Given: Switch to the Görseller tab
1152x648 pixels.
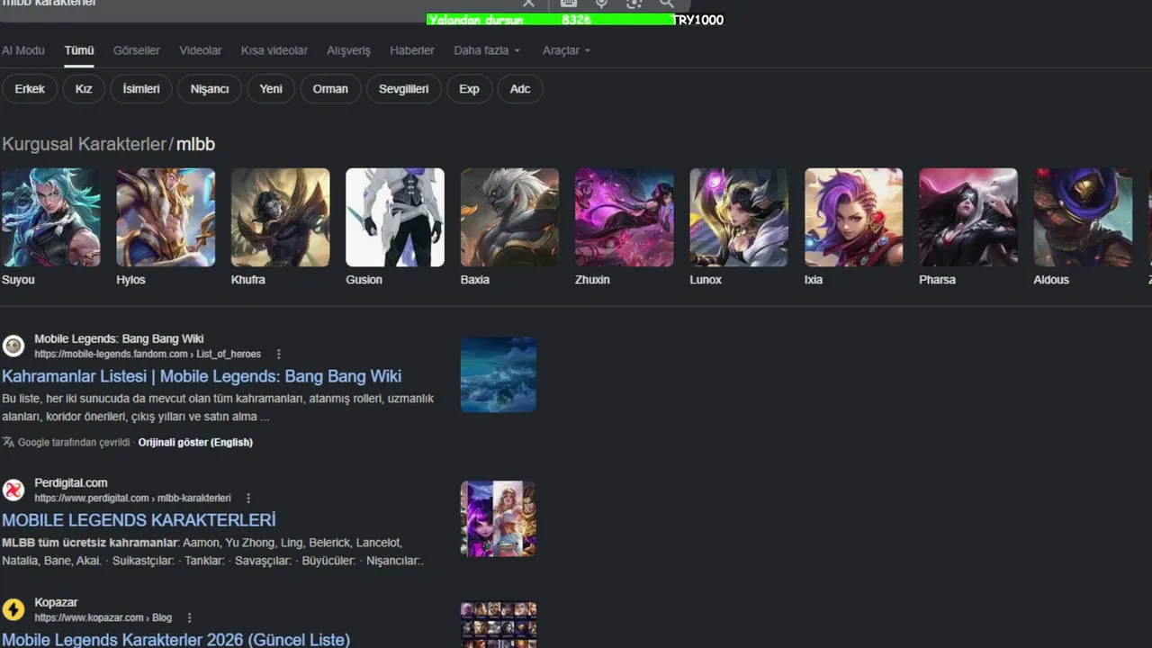Looking at the screenshot, I should tap(137, 50).
